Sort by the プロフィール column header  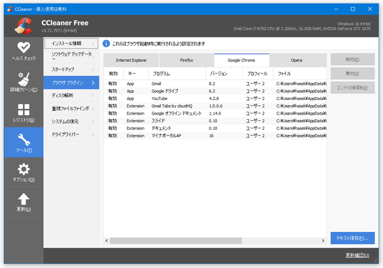click(x=257, y=73)
